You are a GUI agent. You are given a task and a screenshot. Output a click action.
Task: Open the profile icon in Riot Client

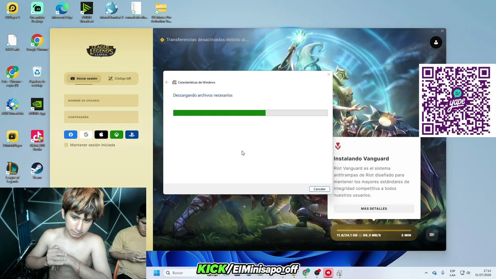[436, 42]
